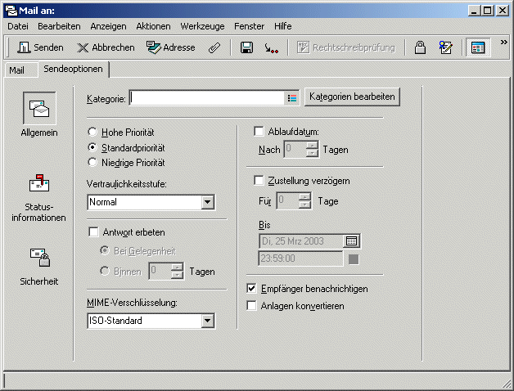Select the Allgemein options icon
Screen dimensions: 514x391
(39, 108)
